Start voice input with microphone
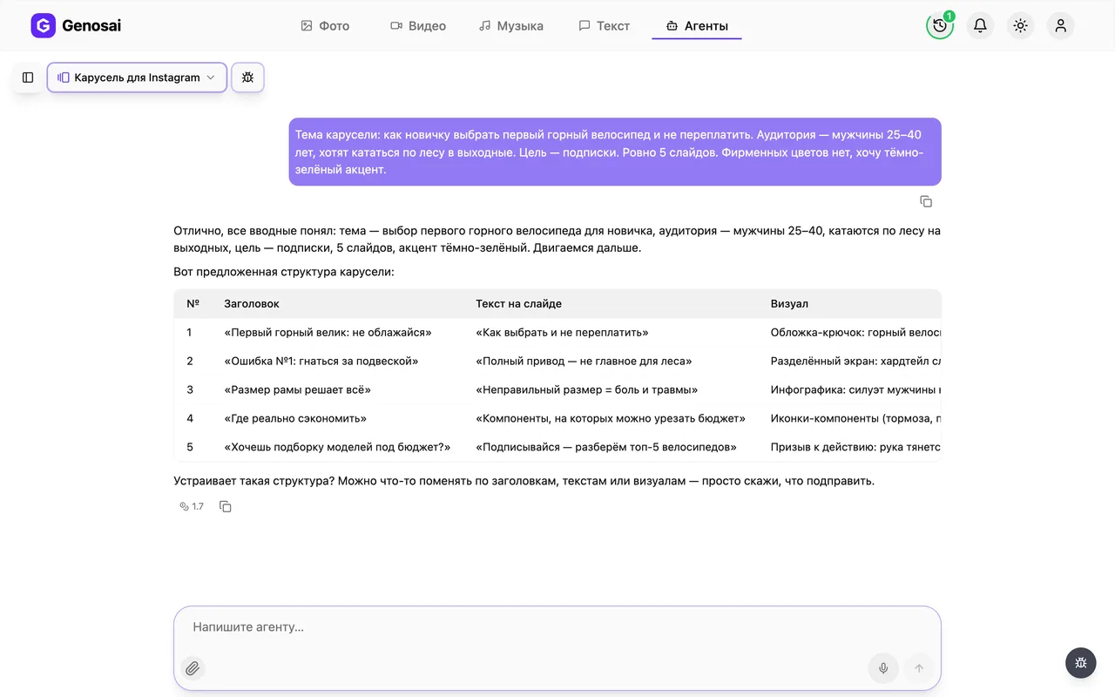 coord(883,668)
